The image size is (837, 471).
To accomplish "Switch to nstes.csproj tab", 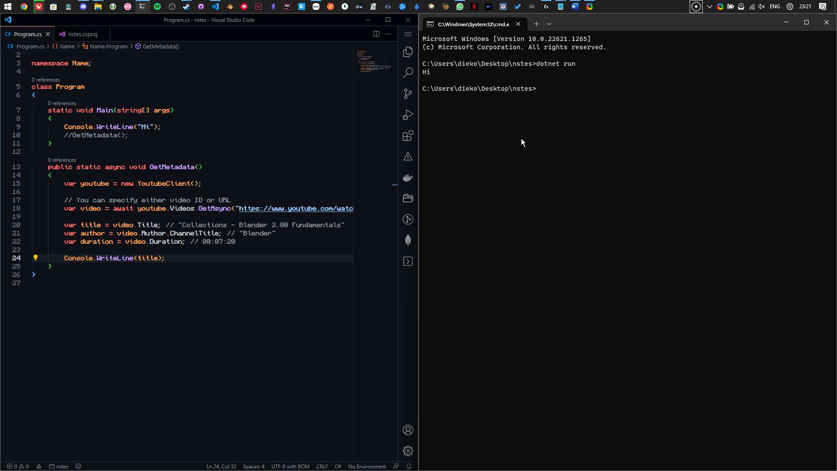I will pyautogui.click(x=82, y=34).
